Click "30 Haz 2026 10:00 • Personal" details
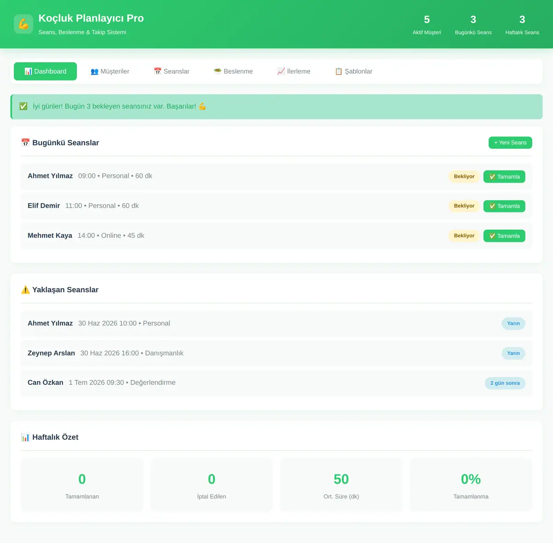Image resolution: width=553 pixels, height=543 pixels. pyautogui.click(x=124, y=324)
